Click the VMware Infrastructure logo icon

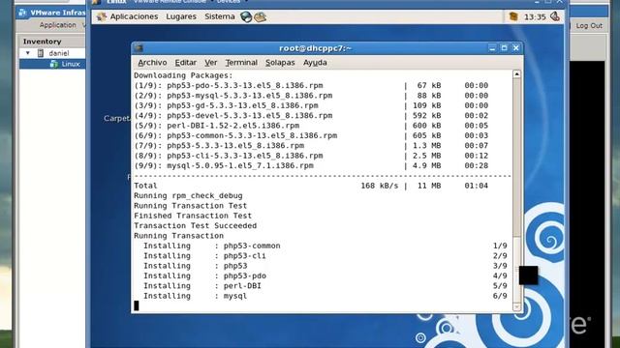(23, 13)
